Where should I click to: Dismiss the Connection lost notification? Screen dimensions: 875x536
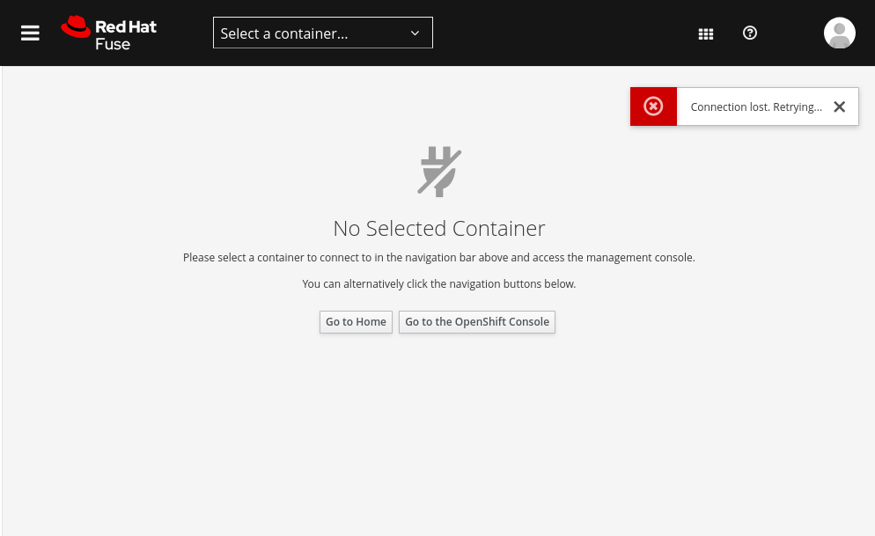point(839,106)
